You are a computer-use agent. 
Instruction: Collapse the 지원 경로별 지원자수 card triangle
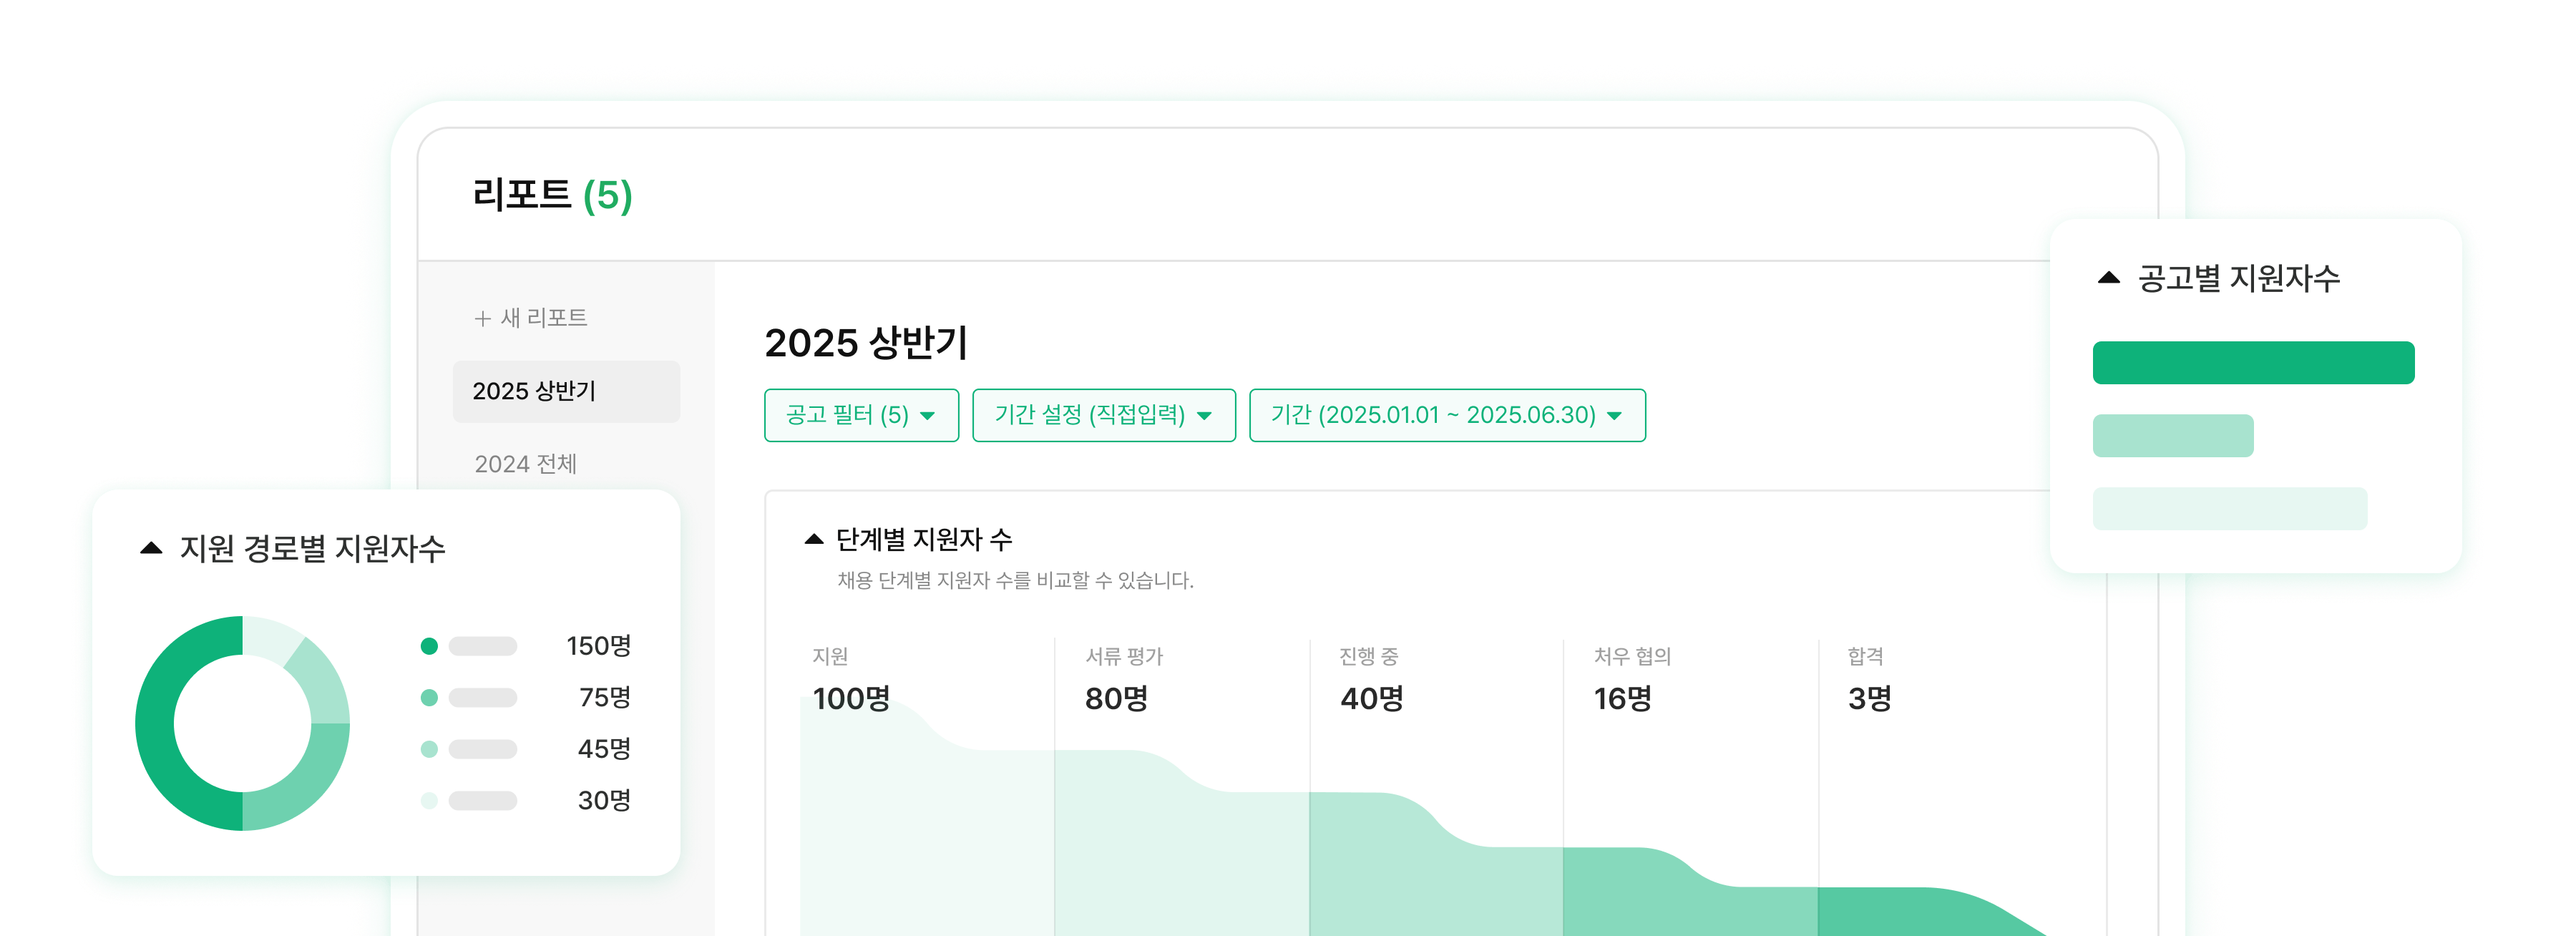pos(151,548)
